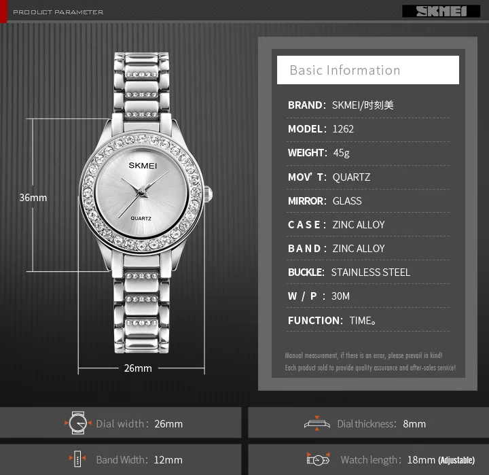
Task: Click the manual measurement disclaimer line
Action: coord(363,355)
